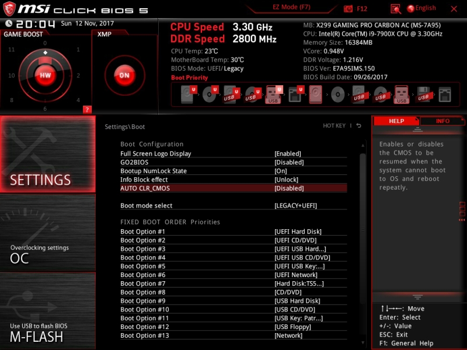Click the UEFI USB hard disk boot icon

click(232, 94)
